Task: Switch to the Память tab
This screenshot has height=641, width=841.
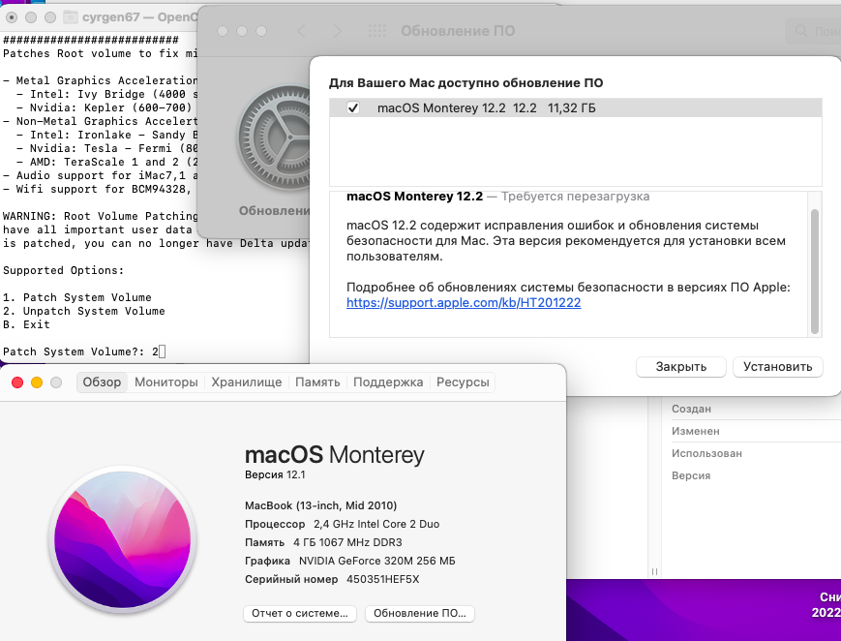Action: pyautogui.click(x=317, y=382)
